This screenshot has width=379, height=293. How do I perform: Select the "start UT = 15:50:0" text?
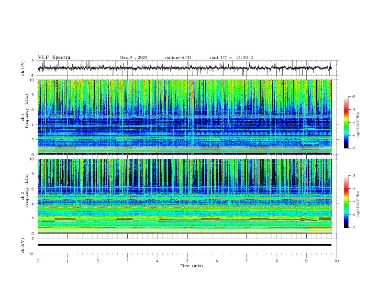[x=231, y=57]
